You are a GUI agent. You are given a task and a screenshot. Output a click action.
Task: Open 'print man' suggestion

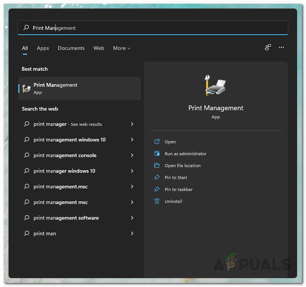click(x=79, y=233)
